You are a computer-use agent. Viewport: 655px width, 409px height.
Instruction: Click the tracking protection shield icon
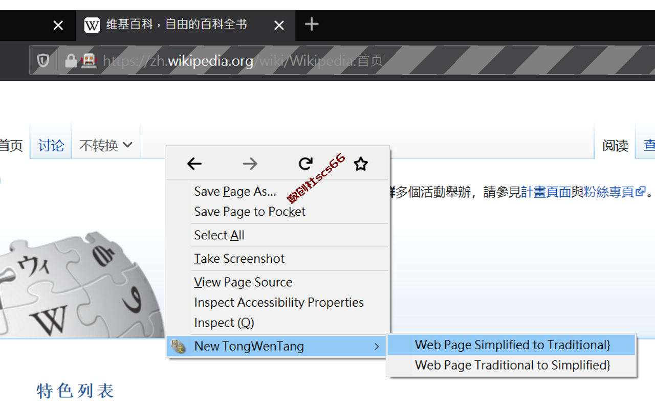point(43,61)
